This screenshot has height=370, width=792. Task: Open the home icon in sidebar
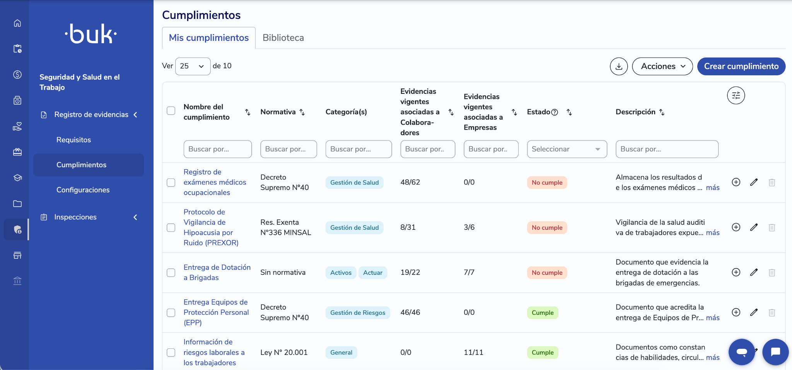coord(17,23)
